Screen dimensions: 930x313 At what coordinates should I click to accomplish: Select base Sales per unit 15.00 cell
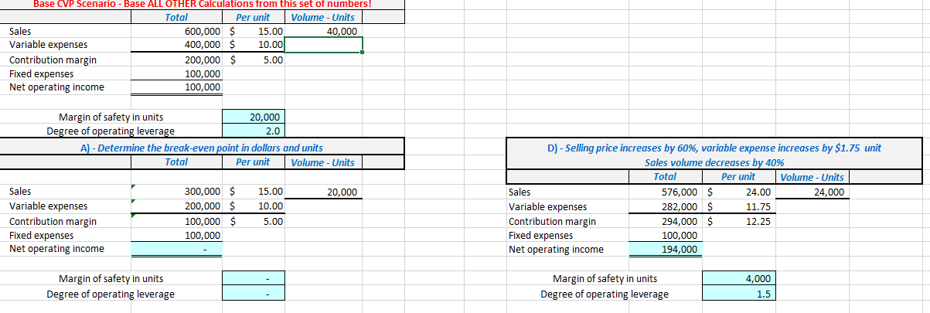pos(254,31)
